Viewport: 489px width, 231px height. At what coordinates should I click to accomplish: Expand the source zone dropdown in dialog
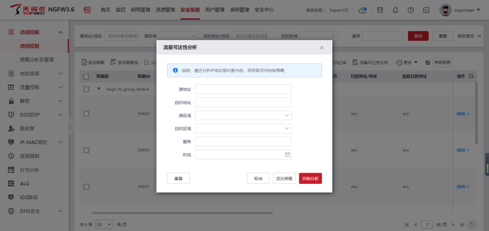pos(243,115)
